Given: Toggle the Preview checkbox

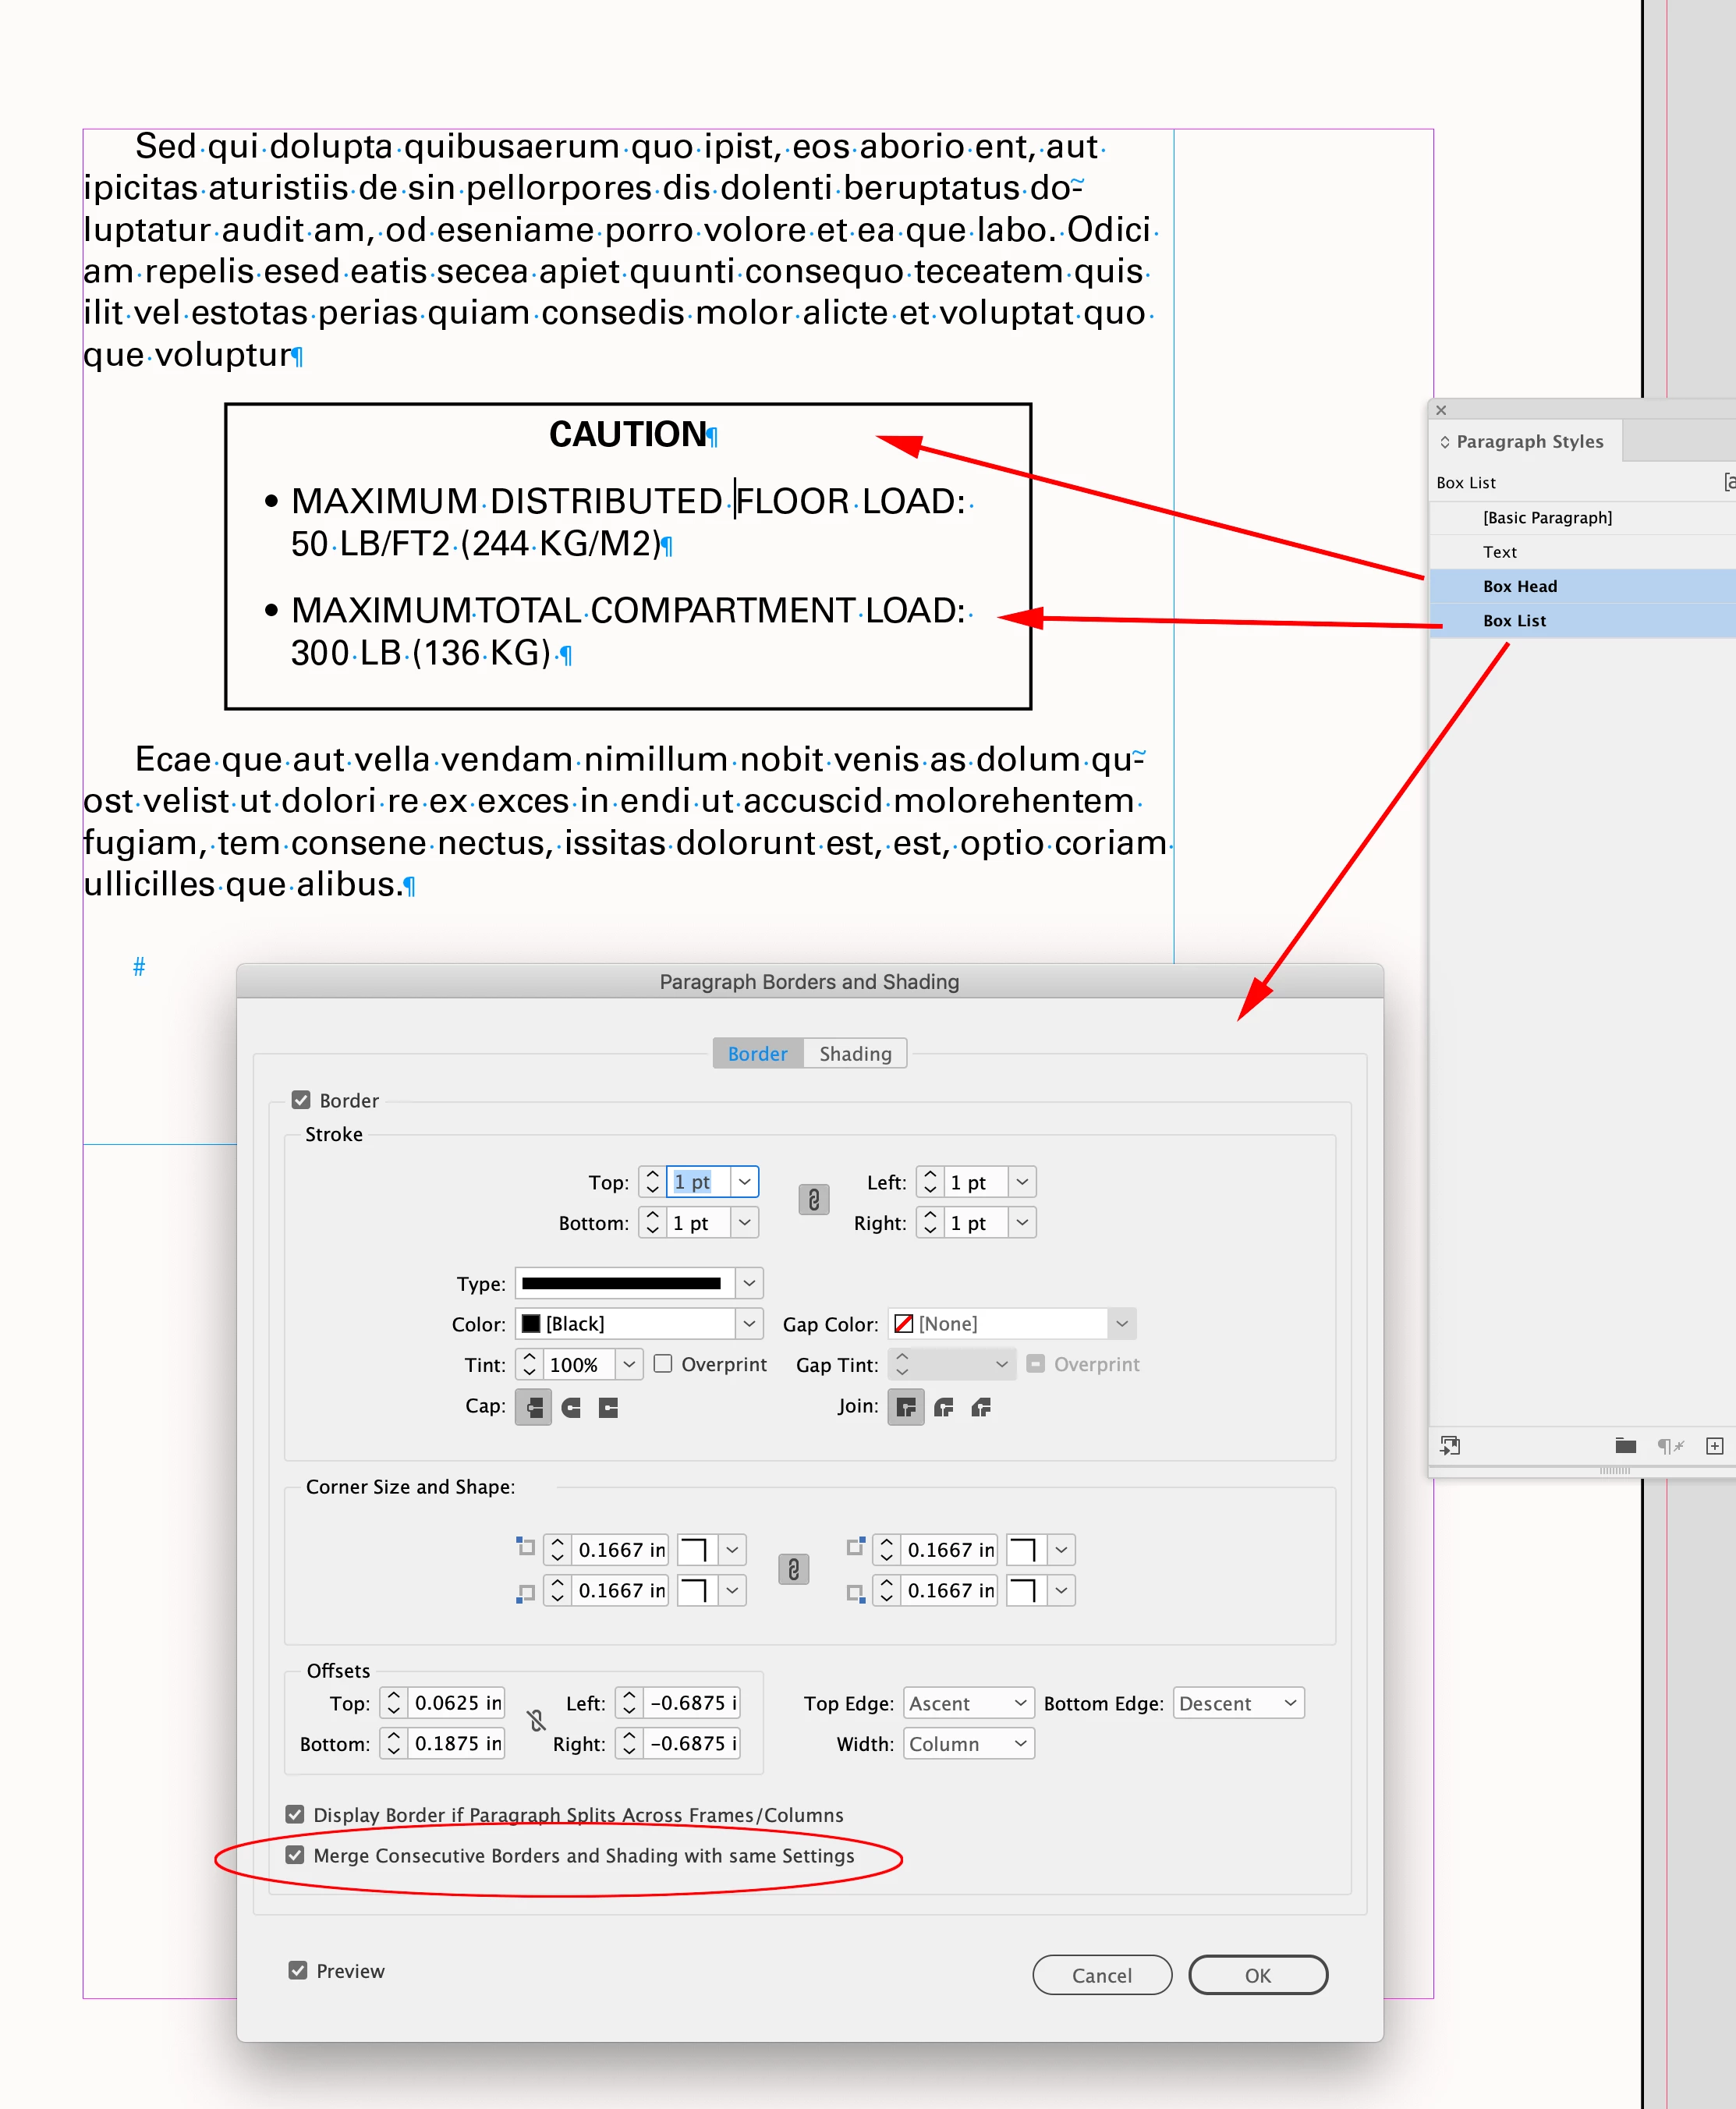Looking at the screenshot, I should pyautogui.click(x=298, y=1970).
